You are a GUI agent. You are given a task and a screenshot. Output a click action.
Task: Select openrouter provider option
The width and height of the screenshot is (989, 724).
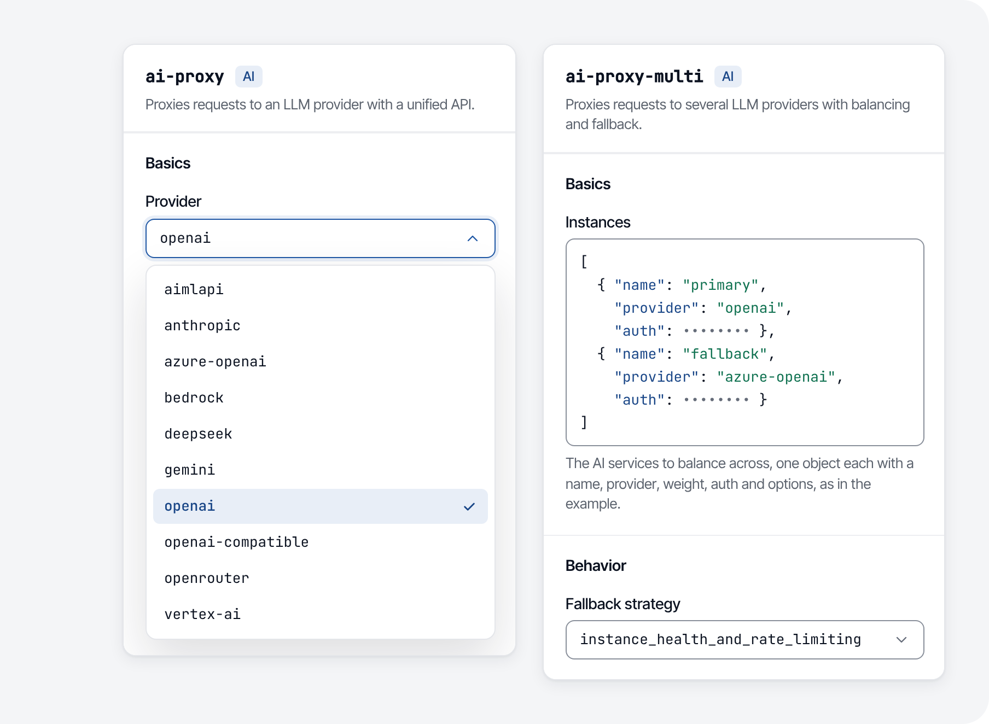point(320,578)
